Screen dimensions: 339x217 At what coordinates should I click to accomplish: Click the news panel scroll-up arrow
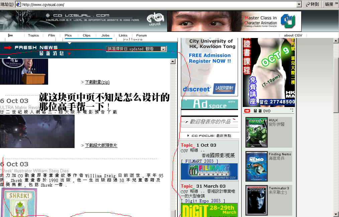pos(173,61)
